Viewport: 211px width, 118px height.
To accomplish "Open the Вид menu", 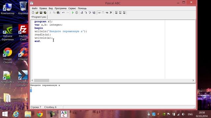I will [x=51, y=8].
